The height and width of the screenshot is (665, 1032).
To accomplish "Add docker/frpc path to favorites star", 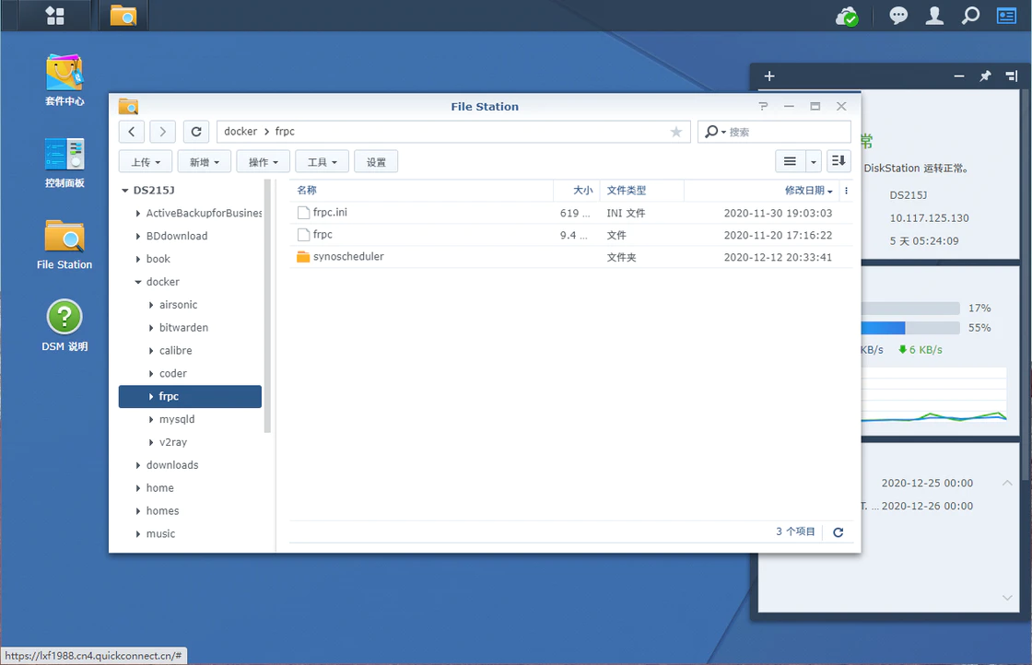I will click(x=676, y=132).
